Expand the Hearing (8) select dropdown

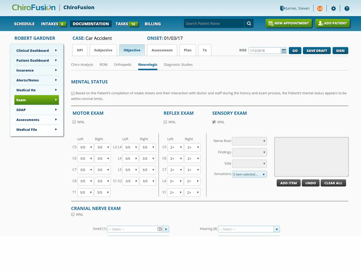pyautogui.click(x=276, y=229)
